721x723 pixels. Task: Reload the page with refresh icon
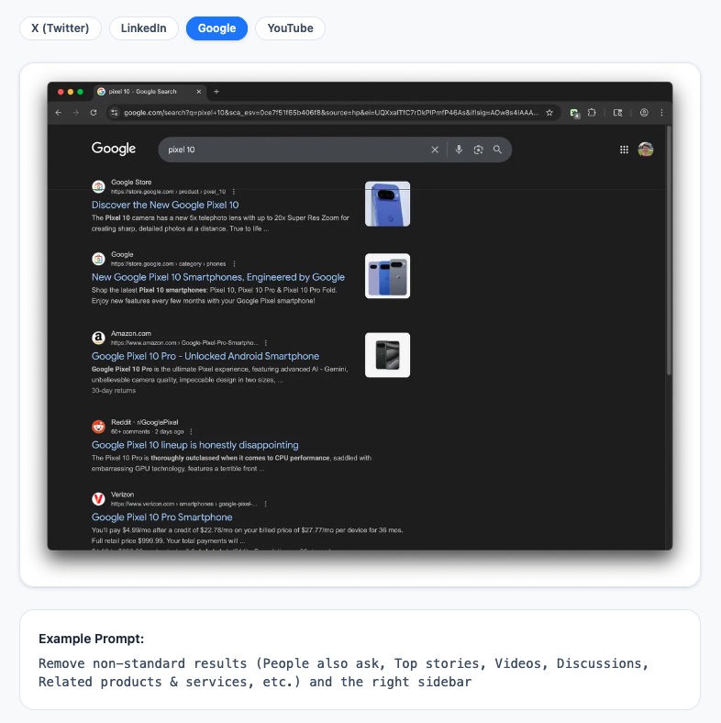click(94, 113)
